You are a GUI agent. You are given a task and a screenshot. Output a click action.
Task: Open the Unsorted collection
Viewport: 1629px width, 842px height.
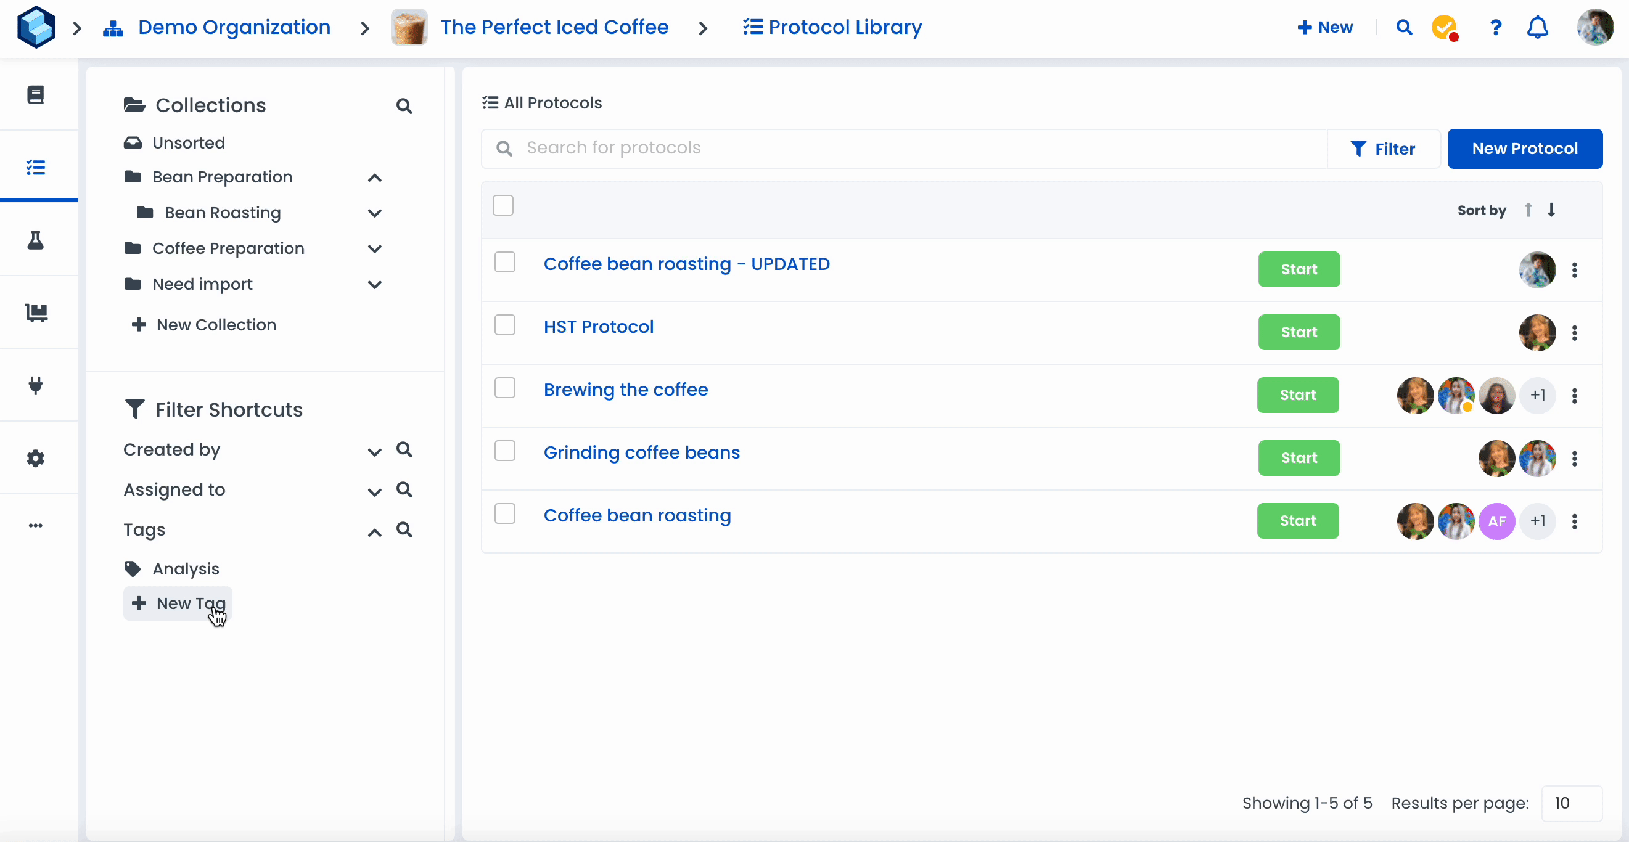(189, 143)
